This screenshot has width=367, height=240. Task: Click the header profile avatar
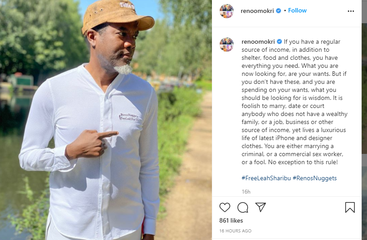[227, 11]
